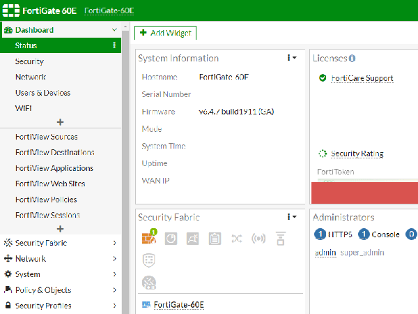Collapse the Dashboard menu chevron

pyautogui.click(x=115, y=29)
